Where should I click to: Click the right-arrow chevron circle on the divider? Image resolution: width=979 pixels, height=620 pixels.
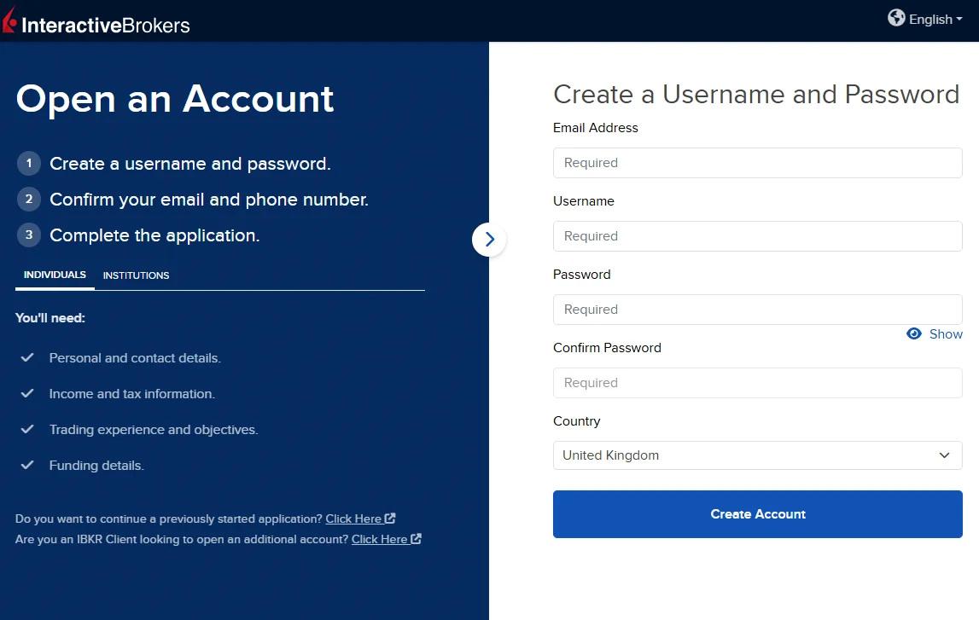coord(489,240)
